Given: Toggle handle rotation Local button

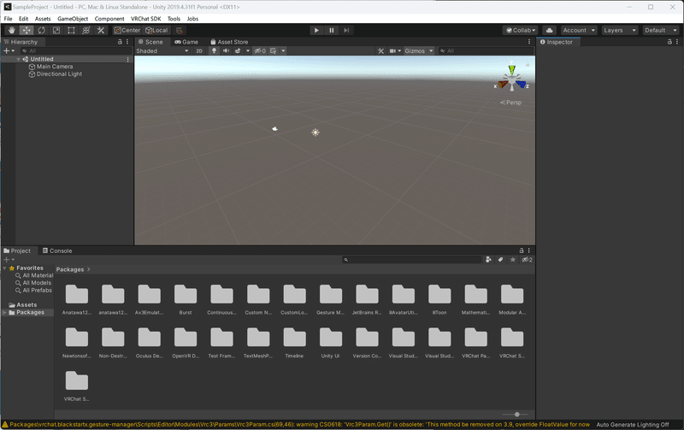Looking at the screenshot, I should (156, 30).
